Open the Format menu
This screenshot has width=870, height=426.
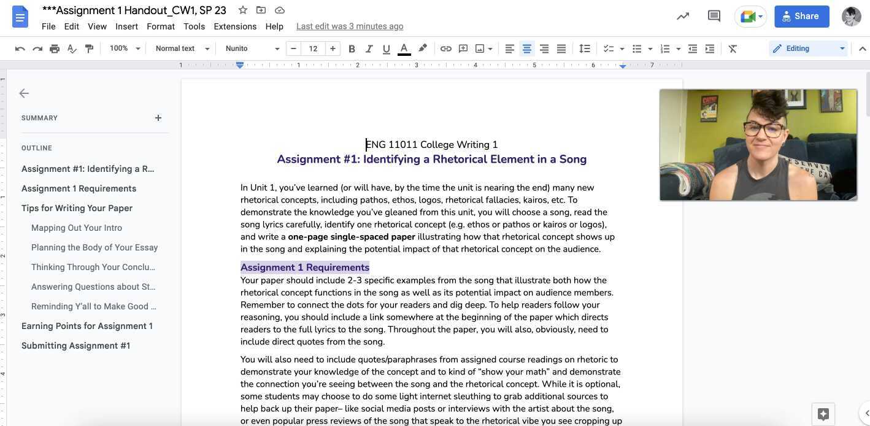point(160,26)
